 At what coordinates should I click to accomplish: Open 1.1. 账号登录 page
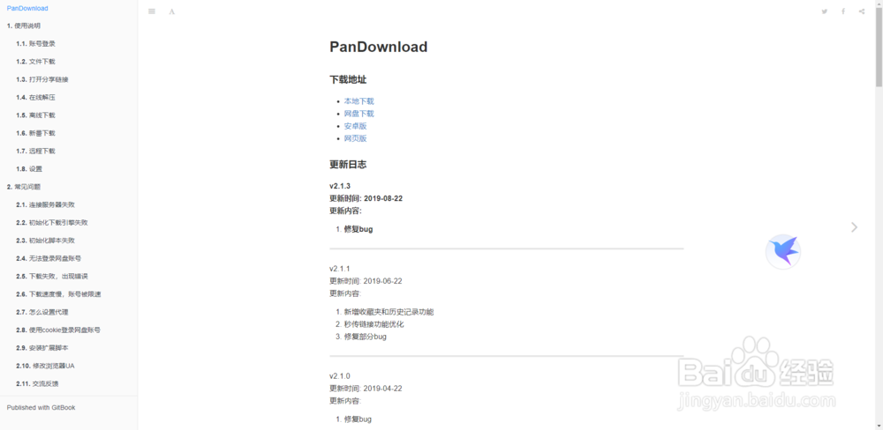pyautogui.click(x=35, y=44)
